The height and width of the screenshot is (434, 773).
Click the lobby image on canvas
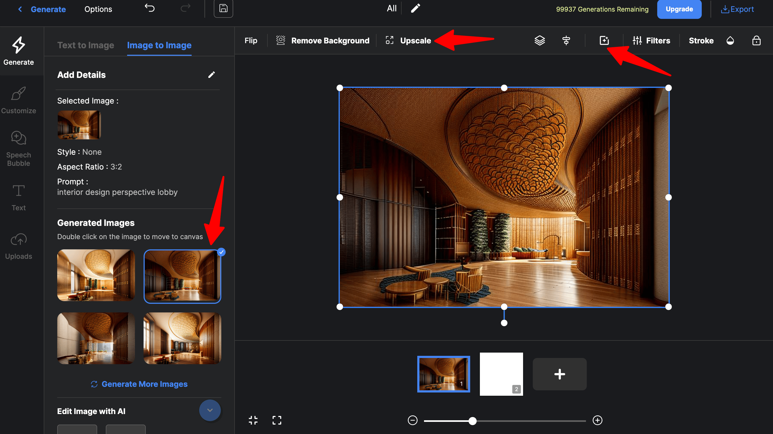(504, 197)
